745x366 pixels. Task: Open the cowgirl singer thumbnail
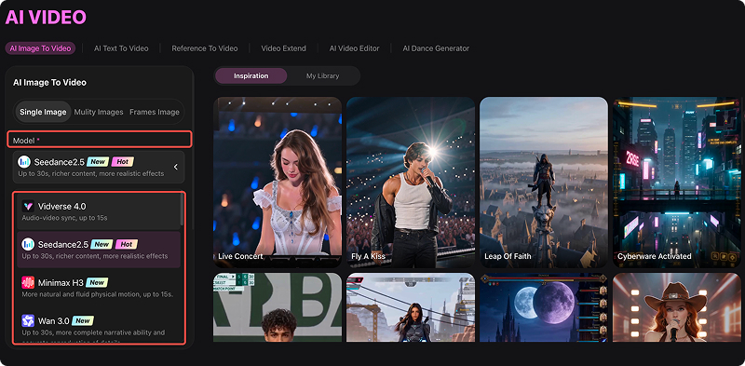click(677, 307)
